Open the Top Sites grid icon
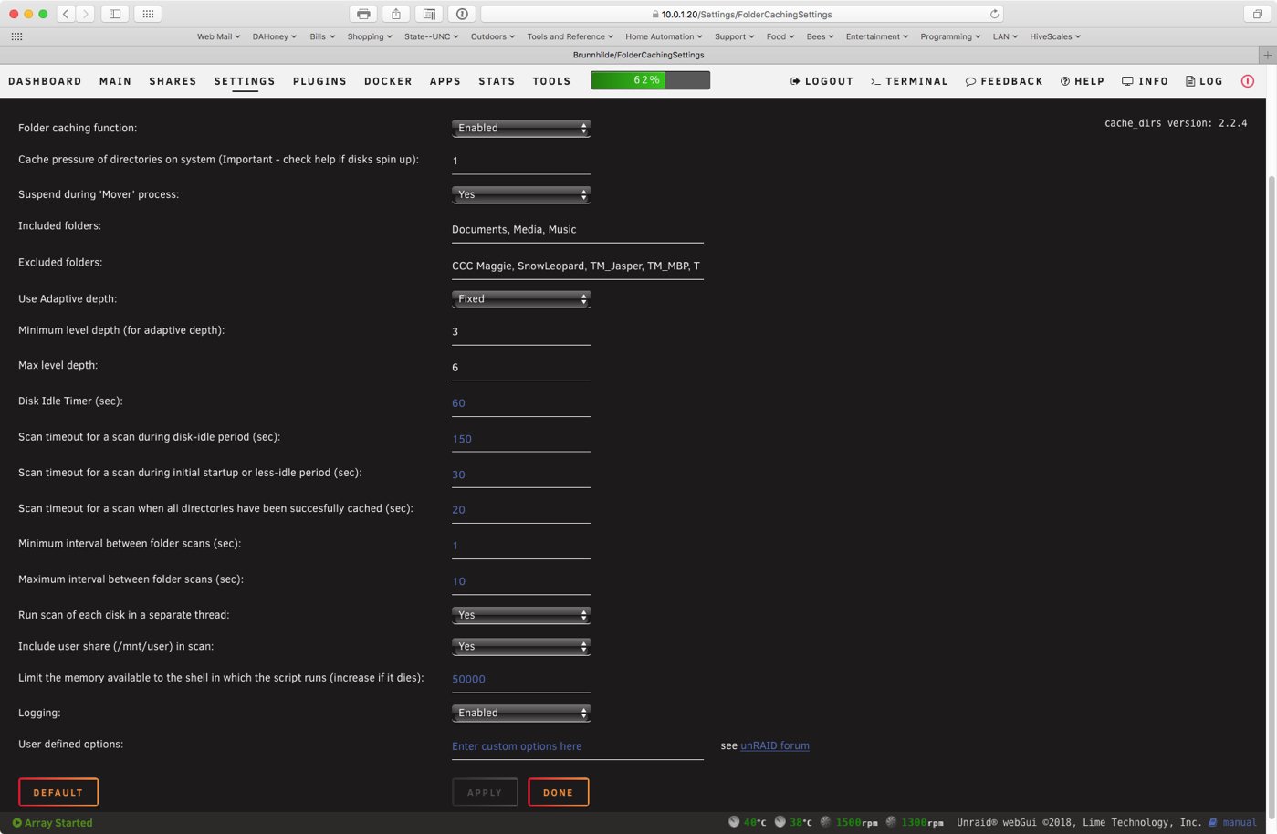Image resolution: width=1277 pixels, height=834 pixels. point(148,14)
